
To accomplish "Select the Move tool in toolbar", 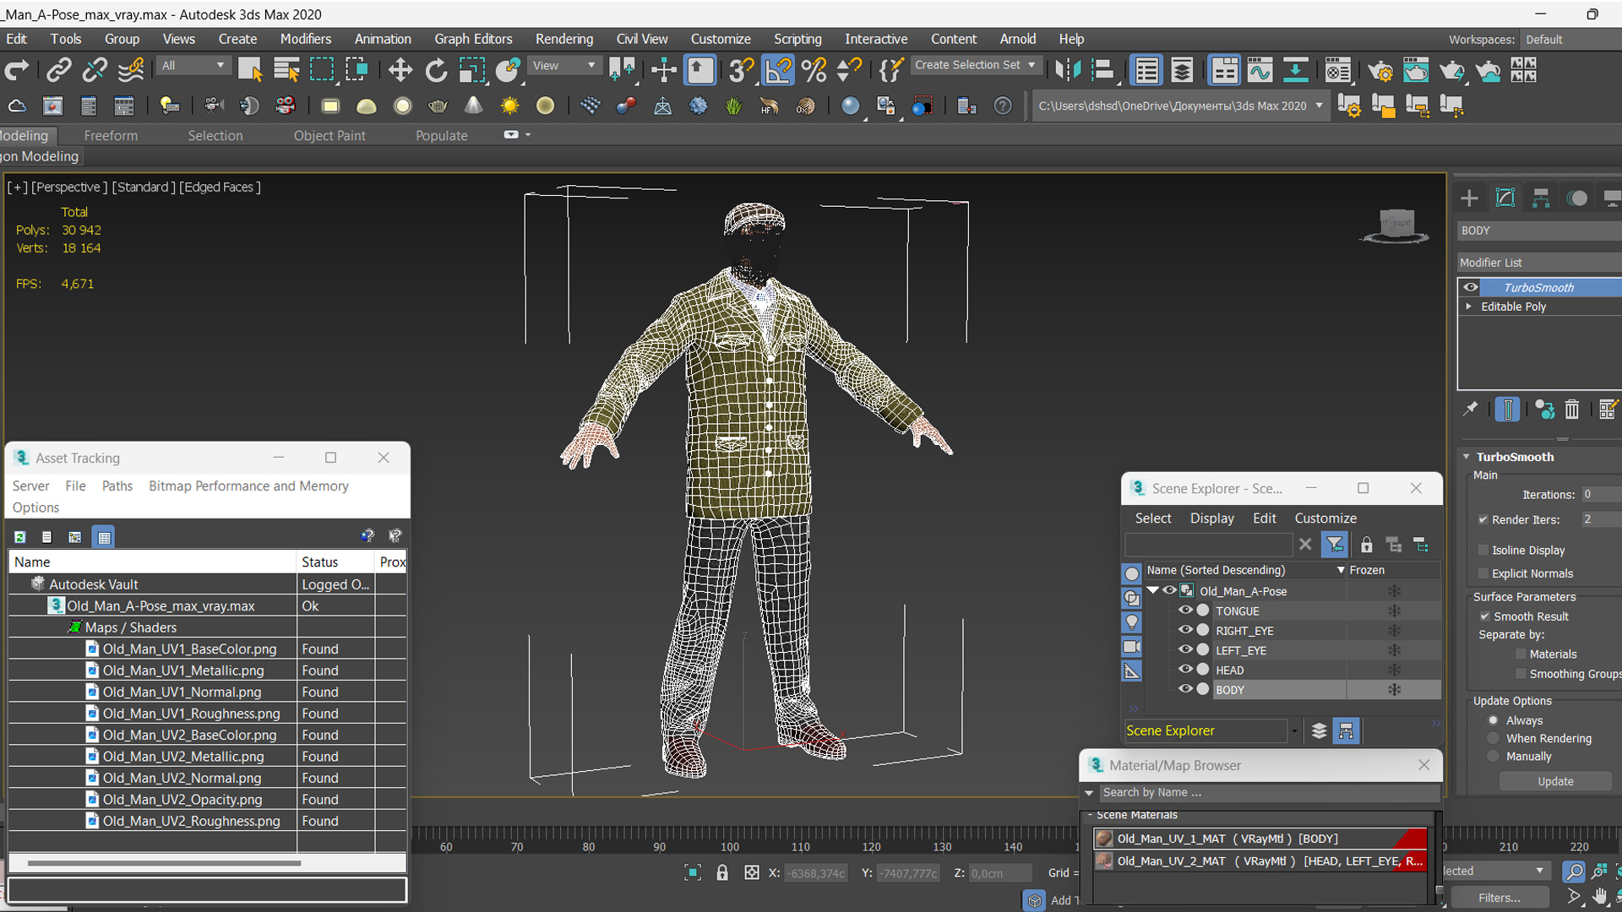I will click(x=398, y=70).
